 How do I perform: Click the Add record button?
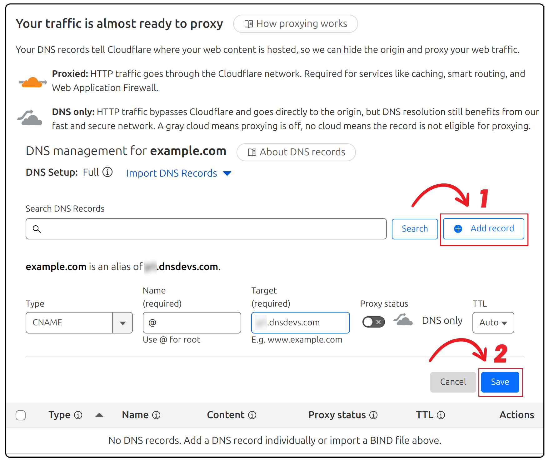(483, 229)
